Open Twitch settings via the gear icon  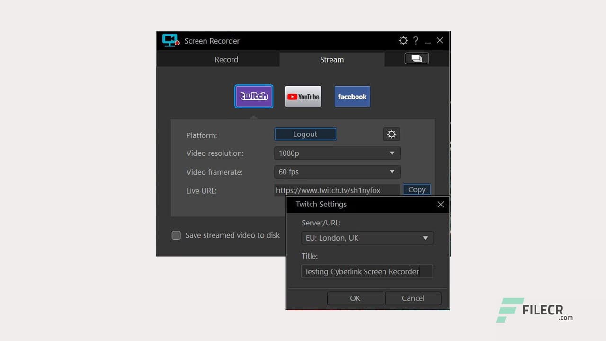[x=392, y=134]
